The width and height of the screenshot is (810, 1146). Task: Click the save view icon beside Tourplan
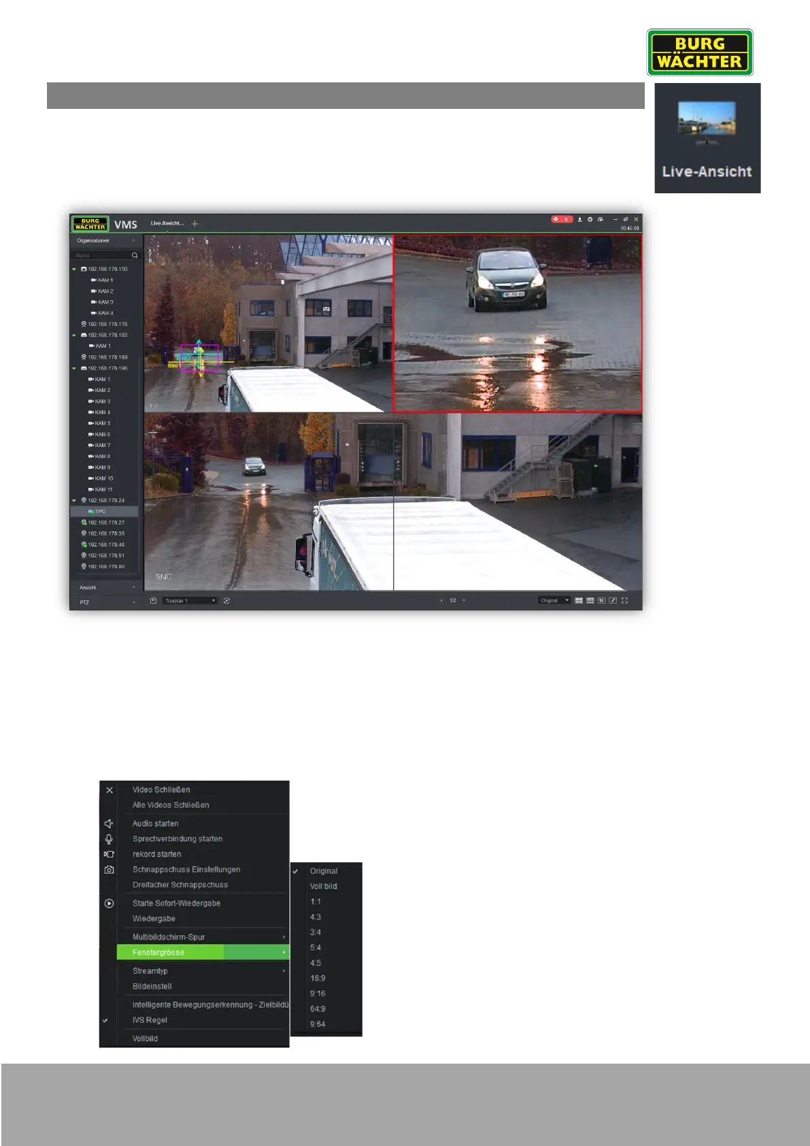tap(154, 601)
